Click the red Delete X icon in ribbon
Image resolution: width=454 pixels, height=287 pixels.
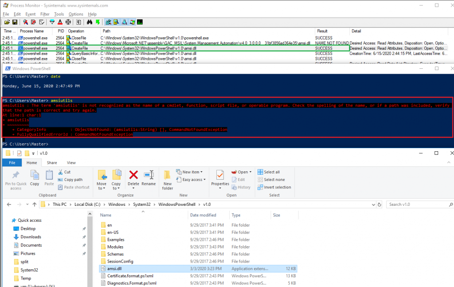coord(133,174)
